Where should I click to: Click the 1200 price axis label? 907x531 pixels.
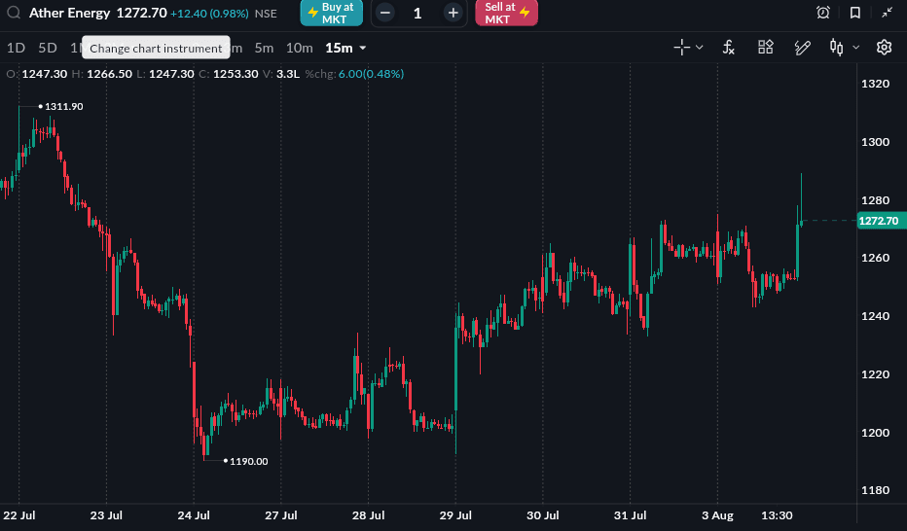875,433
